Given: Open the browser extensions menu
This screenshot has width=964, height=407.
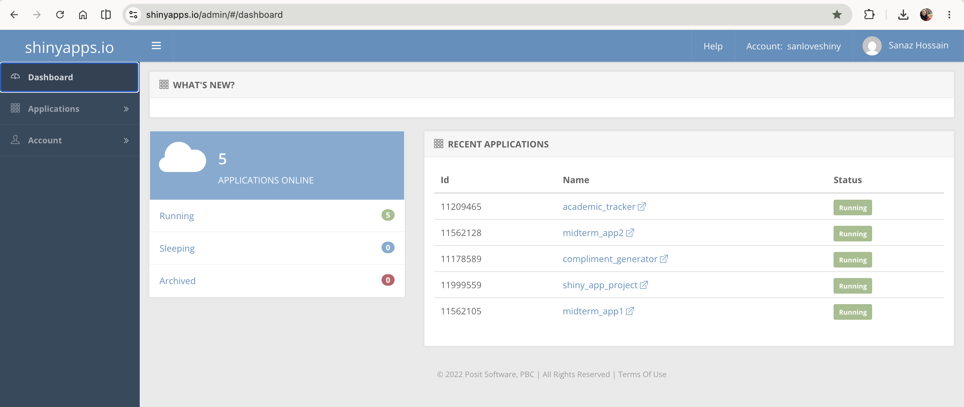Looking at the screenshot, I should [869, 15].
